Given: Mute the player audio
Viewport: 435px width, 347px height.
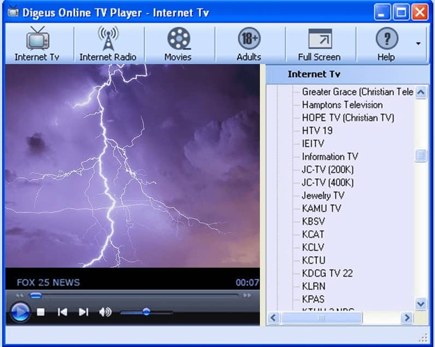Looking at the screenshot, I should pyautogui.click(x=105, y=312).
